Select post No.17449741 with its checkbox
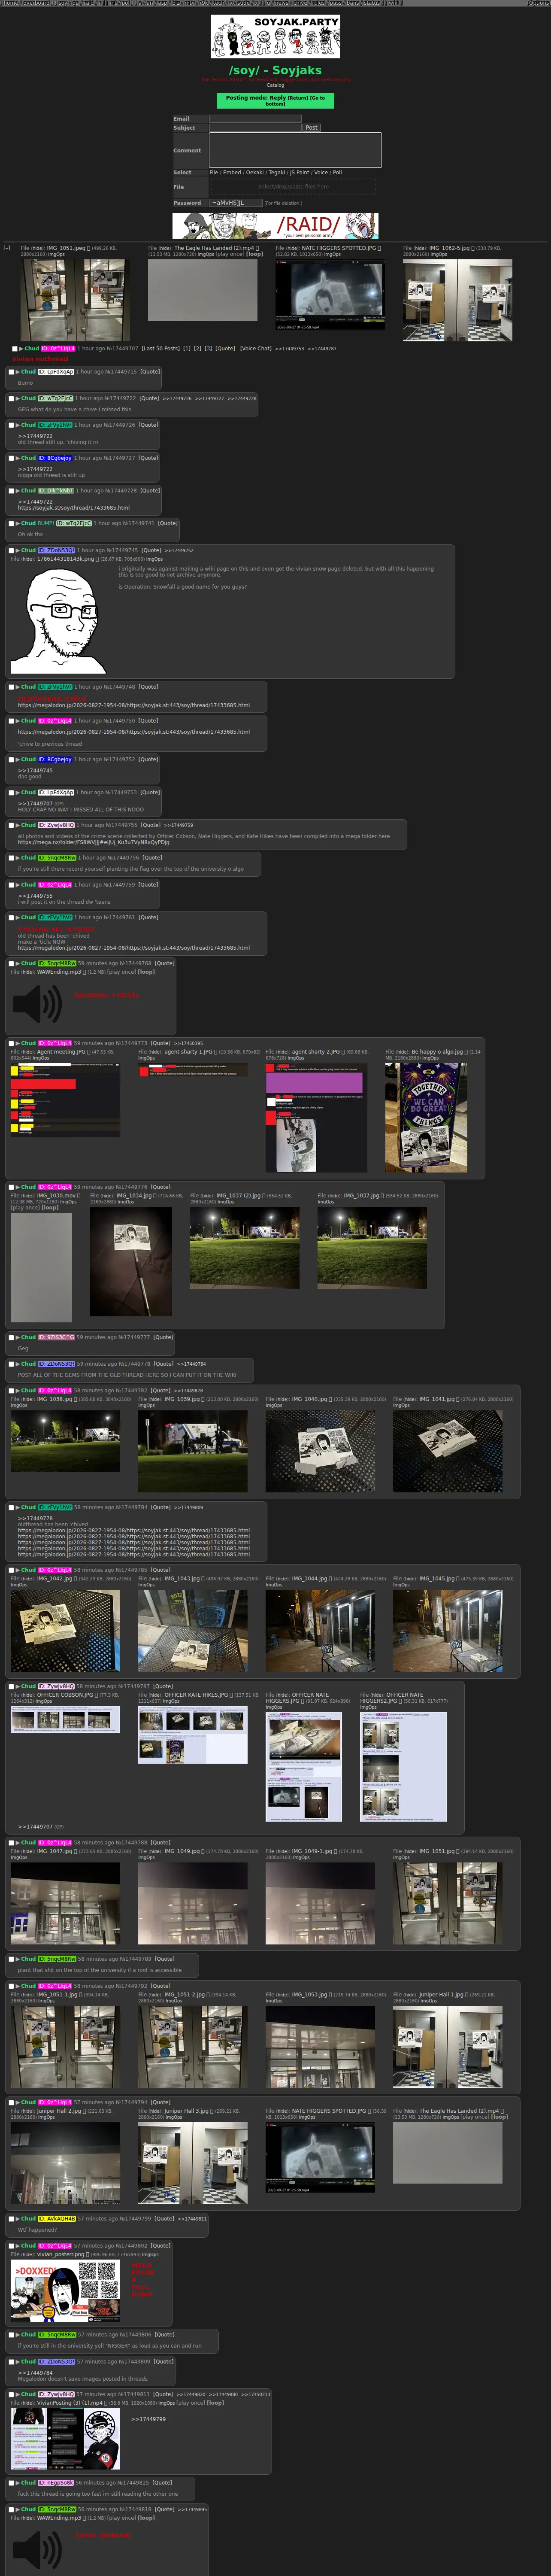 [12, 524]
